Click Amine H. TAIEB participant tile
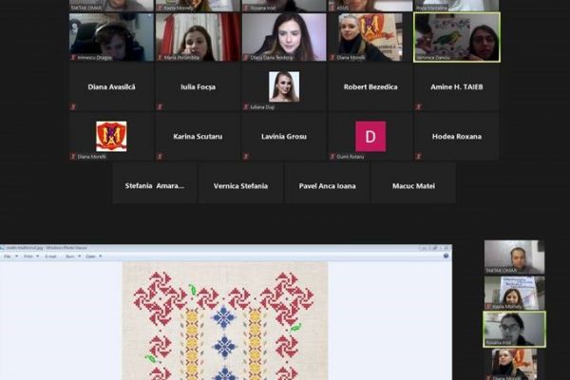Image resolution: width=570 pixels, height=380 pixels. pyautogui.click(x=457, y=87)
